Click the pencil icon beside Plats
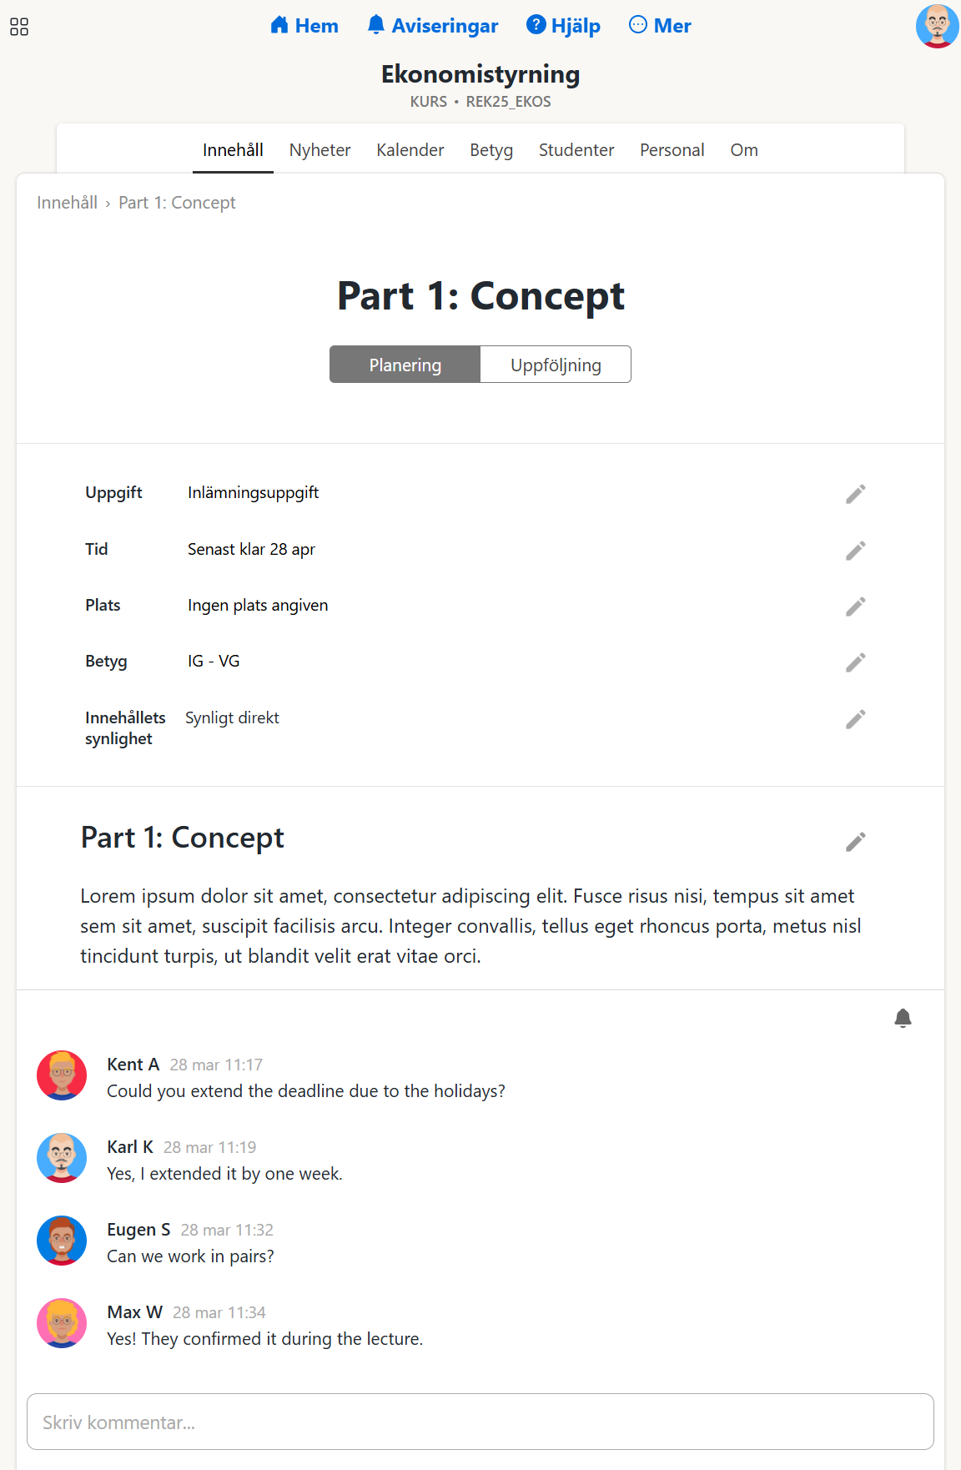 (x=855, y=607)
